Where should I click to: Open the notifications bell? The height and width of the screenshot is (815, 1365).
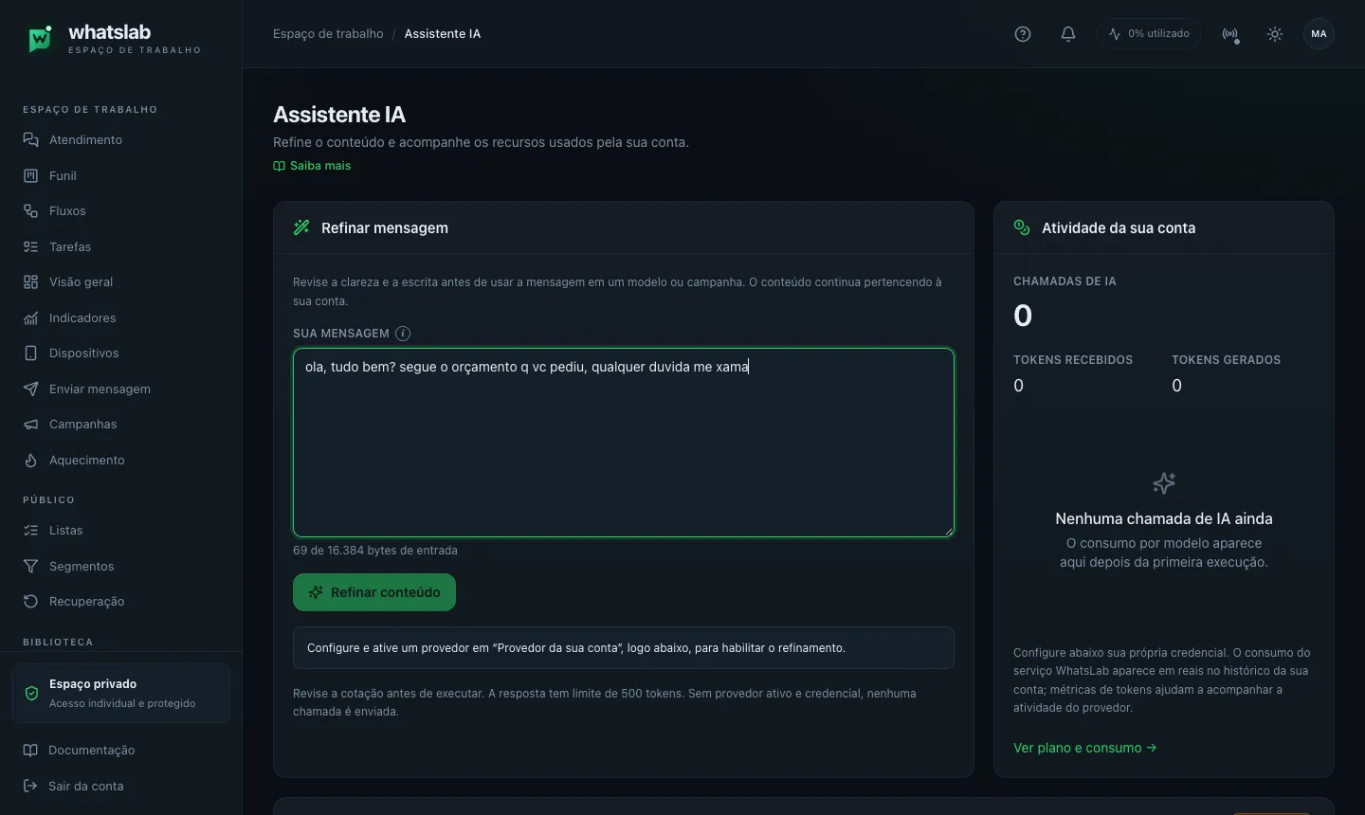(1068, 34)
